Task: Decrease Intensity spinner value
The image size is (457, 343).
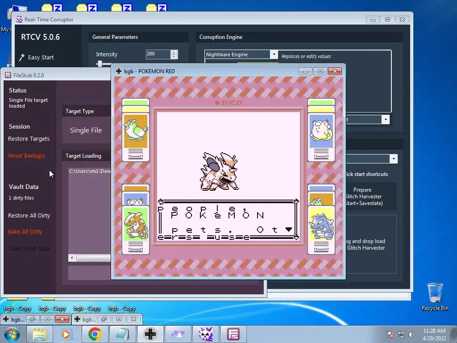Action: click(x=174, y=57)
